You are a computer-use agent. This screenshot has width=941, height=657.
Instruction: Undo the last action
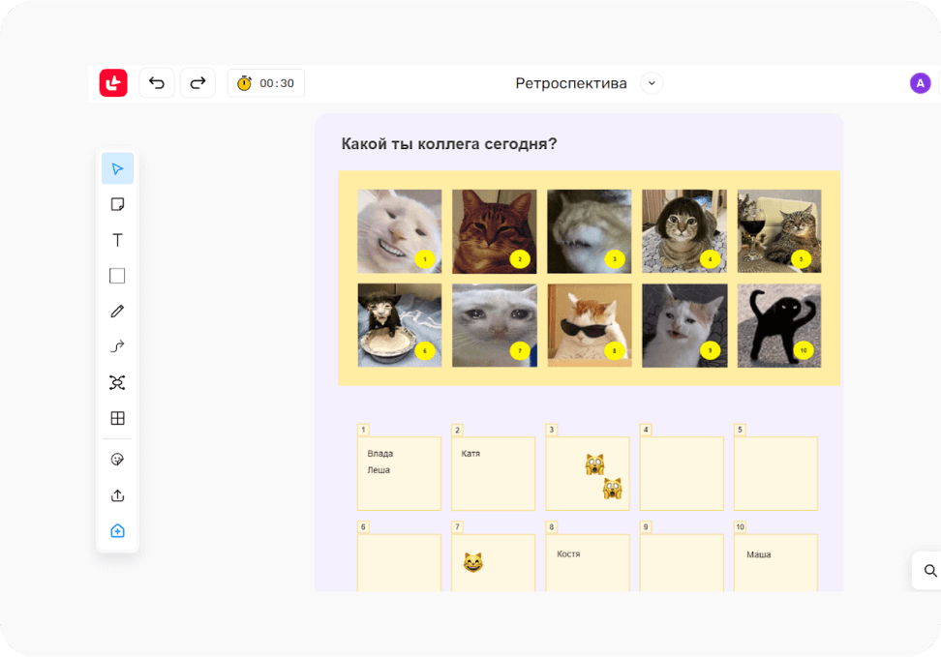coord(157,83)
